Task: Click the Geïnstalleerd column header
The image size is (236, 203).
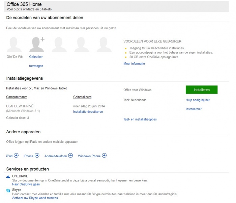Action: (x=82, y=97)
